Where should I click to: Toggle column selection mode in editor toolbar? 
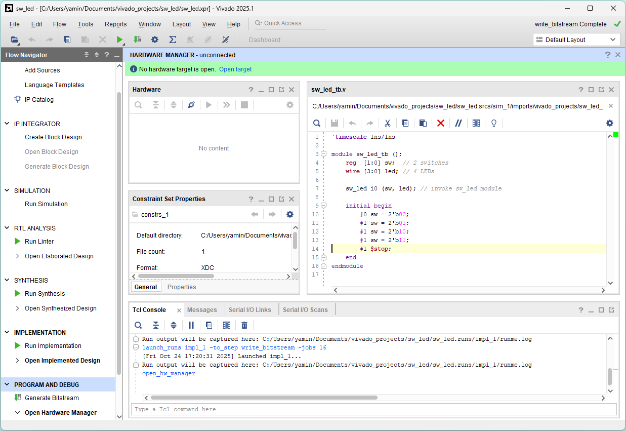(x=476, y=123)
